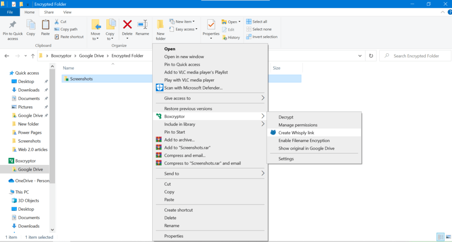This screenshot has height=242, width=452.
Task: Select OneDrive - Personal in sidebar
Action: coord(32,181)
